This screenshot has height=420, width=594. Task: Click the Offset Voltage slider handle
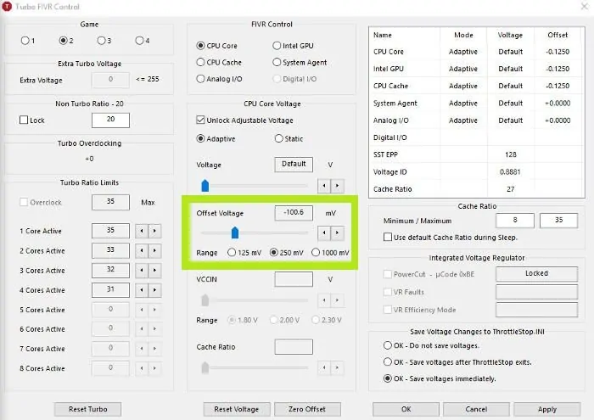235,232
